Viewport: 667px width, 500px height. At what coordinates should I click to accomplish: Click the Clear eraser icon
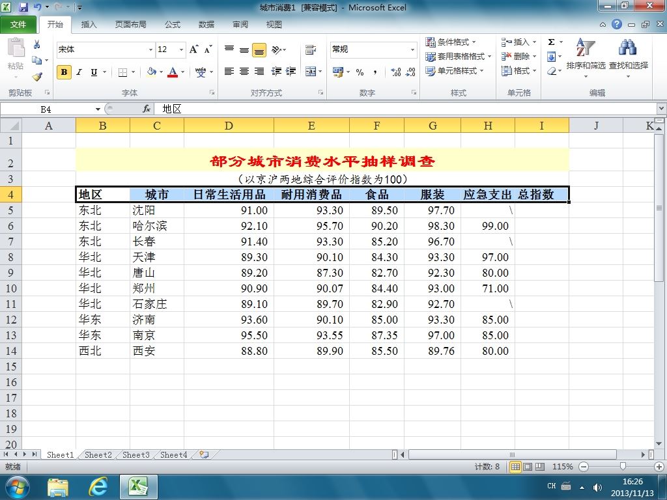(552, 71)
